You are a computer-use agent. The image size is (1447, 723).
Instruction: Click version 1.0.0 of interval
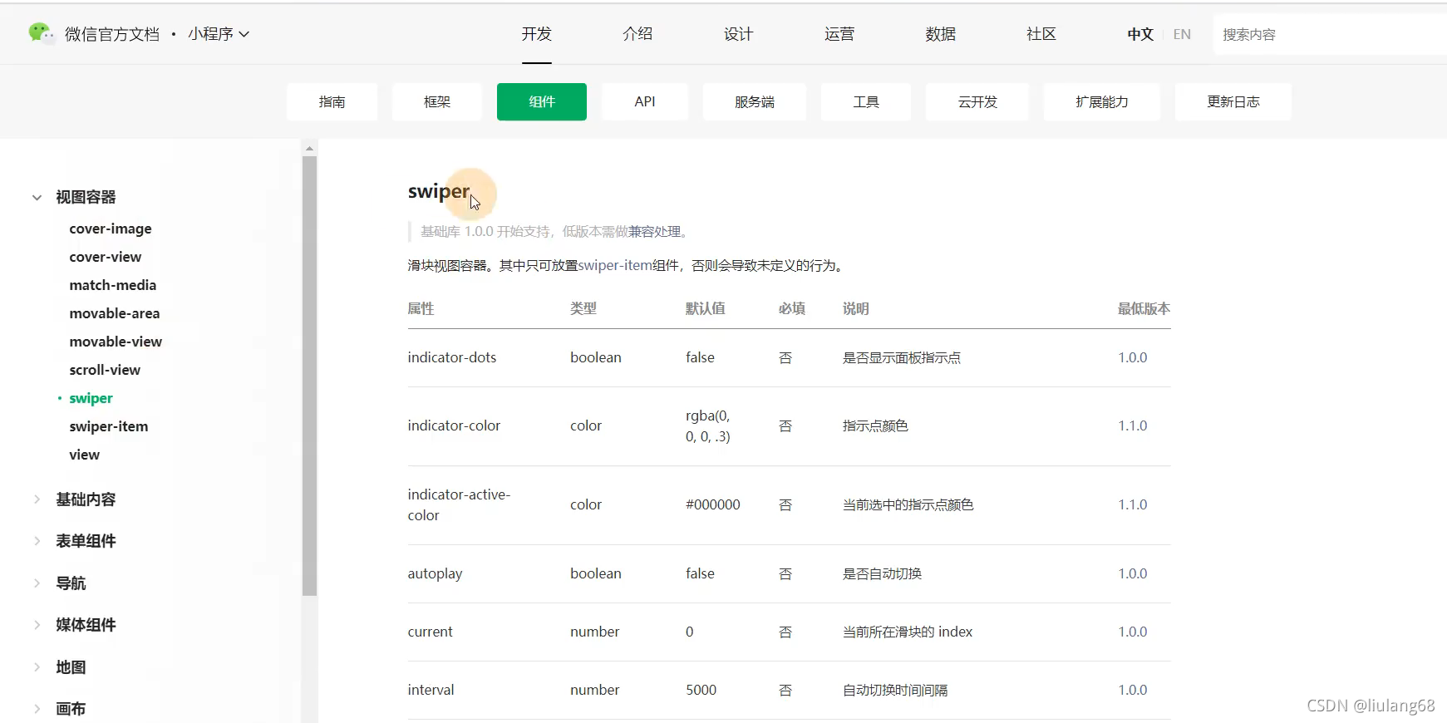coord(1132,690)
